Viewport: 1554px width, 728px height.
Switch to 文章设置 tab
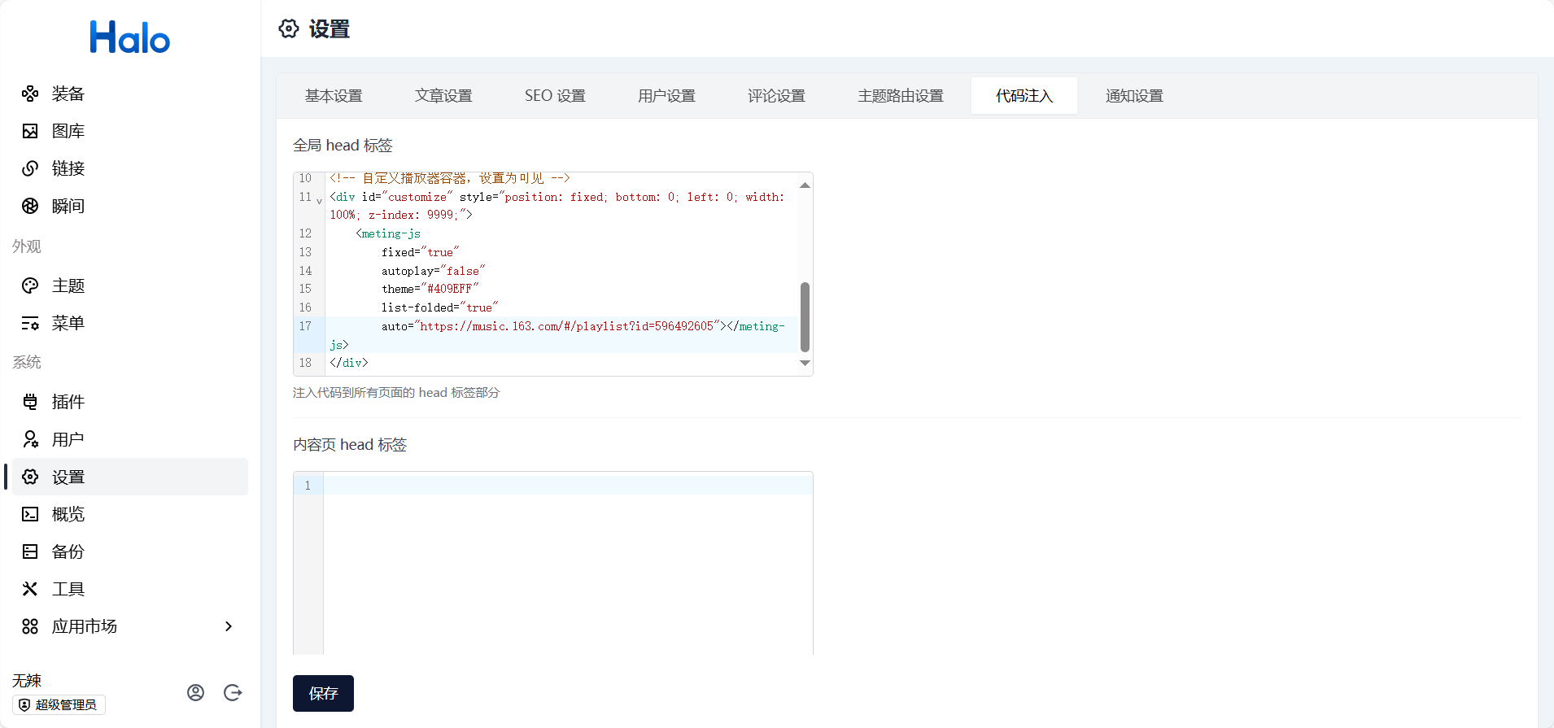pos(443,96)
